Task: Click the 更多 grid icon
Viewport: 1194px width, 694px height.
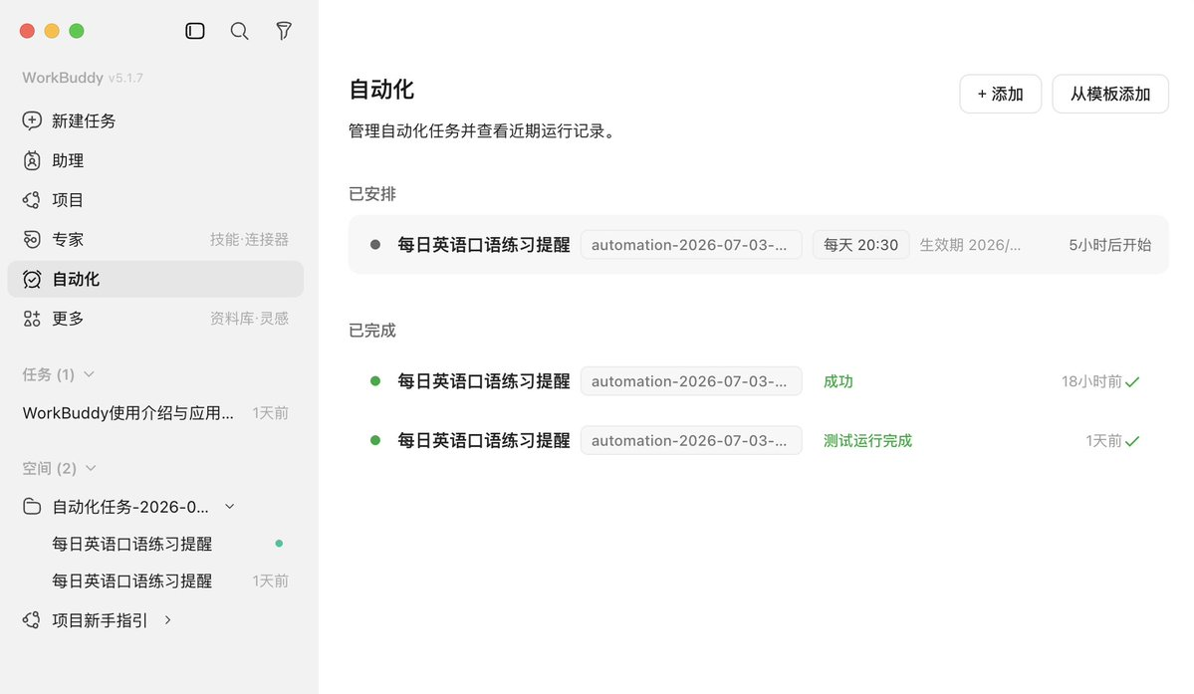Action: click(32, 319)
